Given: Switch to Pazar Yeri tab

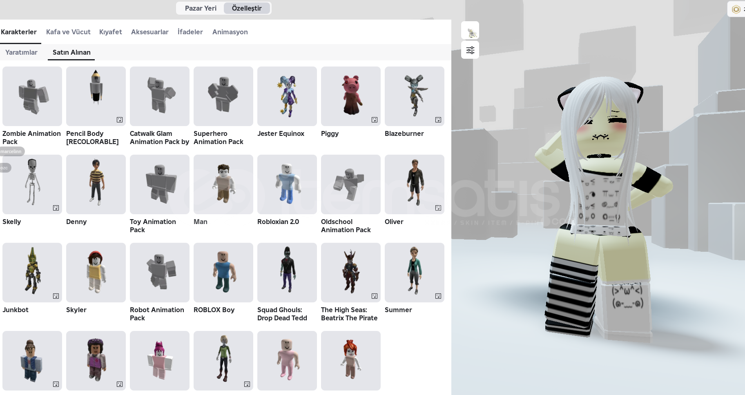Looking at the screenshot, I should [201, 8].
